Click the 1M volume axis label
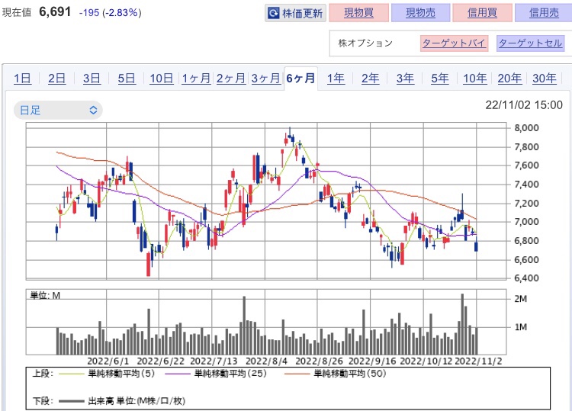This screenshot has width=572, height=411. (x=521, y=327)
